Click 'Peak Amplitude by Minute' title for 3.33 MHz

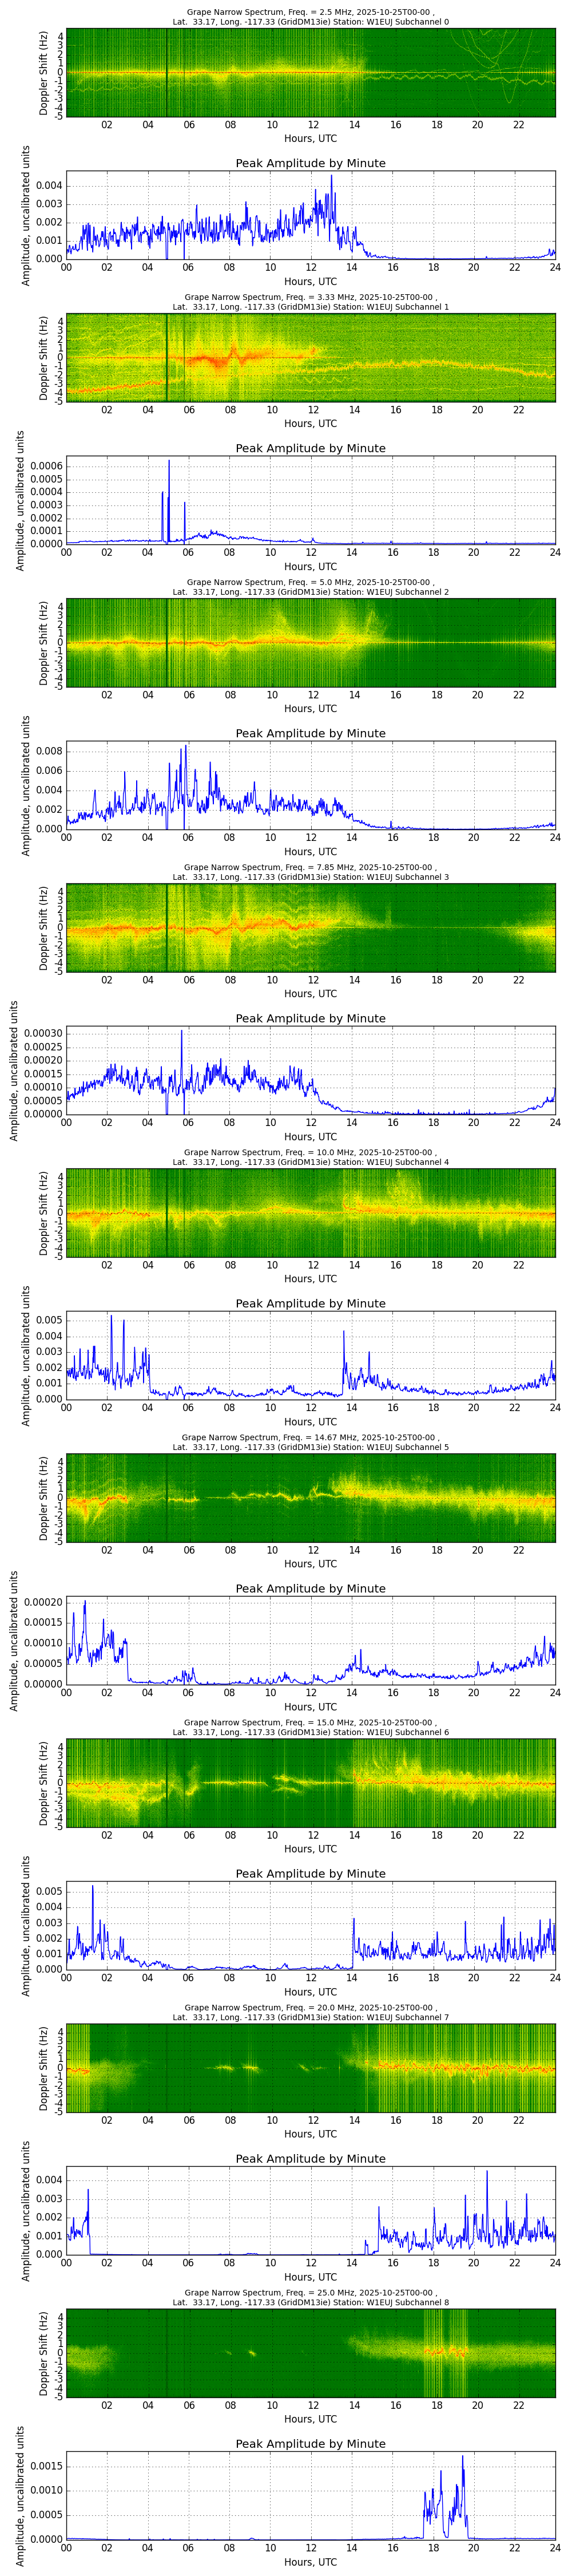click(310, 448)
